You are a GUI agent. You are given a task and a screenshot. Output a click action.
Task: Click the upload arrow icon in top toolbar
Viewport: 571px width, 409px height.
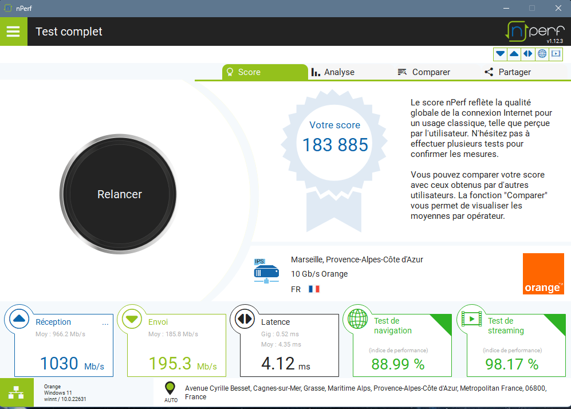click(x=514, y=54)
